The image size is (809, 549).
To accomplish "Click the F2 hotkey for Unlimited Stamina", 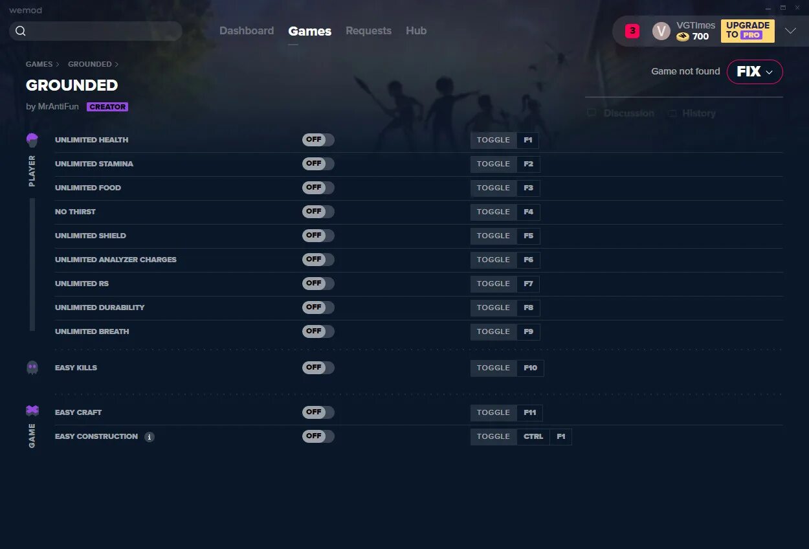I will point(529,164).
